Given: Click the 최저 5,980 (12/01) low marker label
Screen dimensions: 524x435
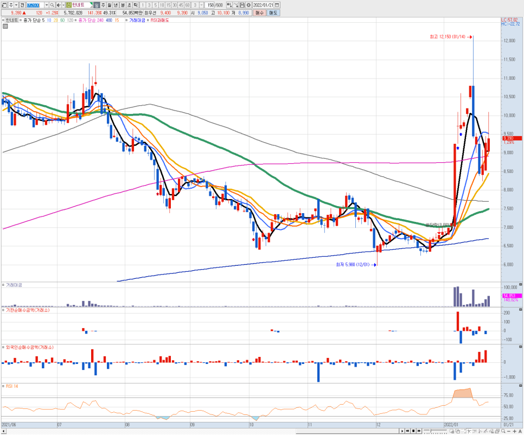Looking at the screenshot, I should (353, 265).
